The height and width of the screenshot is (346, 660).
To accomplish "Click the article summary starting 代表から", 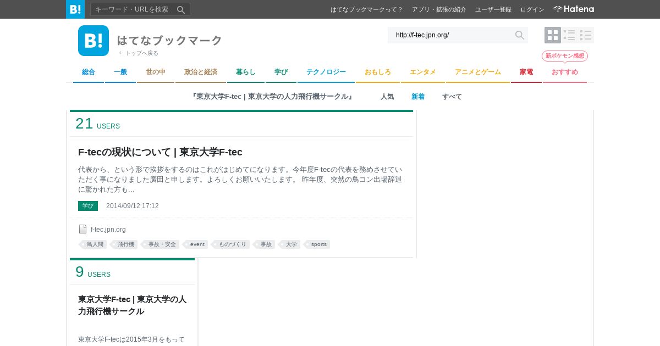I will tap(240, 180).
